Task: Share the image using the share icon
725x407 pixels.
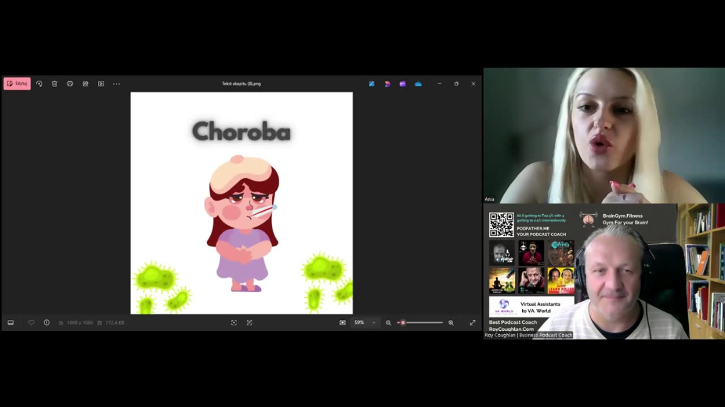Action: (86, 84)
